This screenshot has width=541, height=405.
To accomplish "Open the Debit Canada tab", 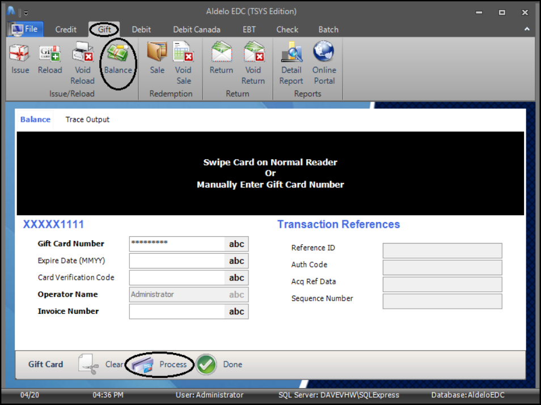I will click(x=197, y=29).
